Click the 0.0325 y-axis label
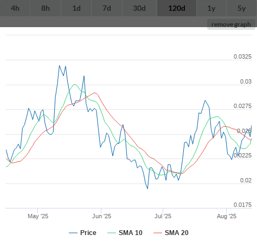257x247 pixels. [242, 56]
